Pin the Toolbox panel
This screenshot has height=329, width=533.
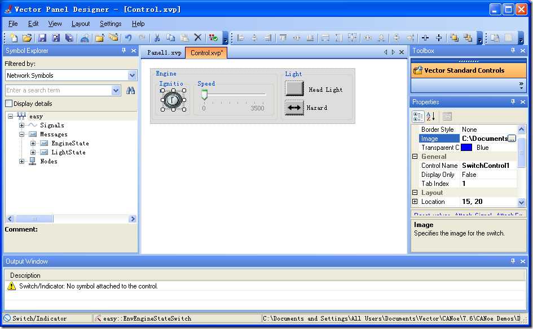pos(513,51)
